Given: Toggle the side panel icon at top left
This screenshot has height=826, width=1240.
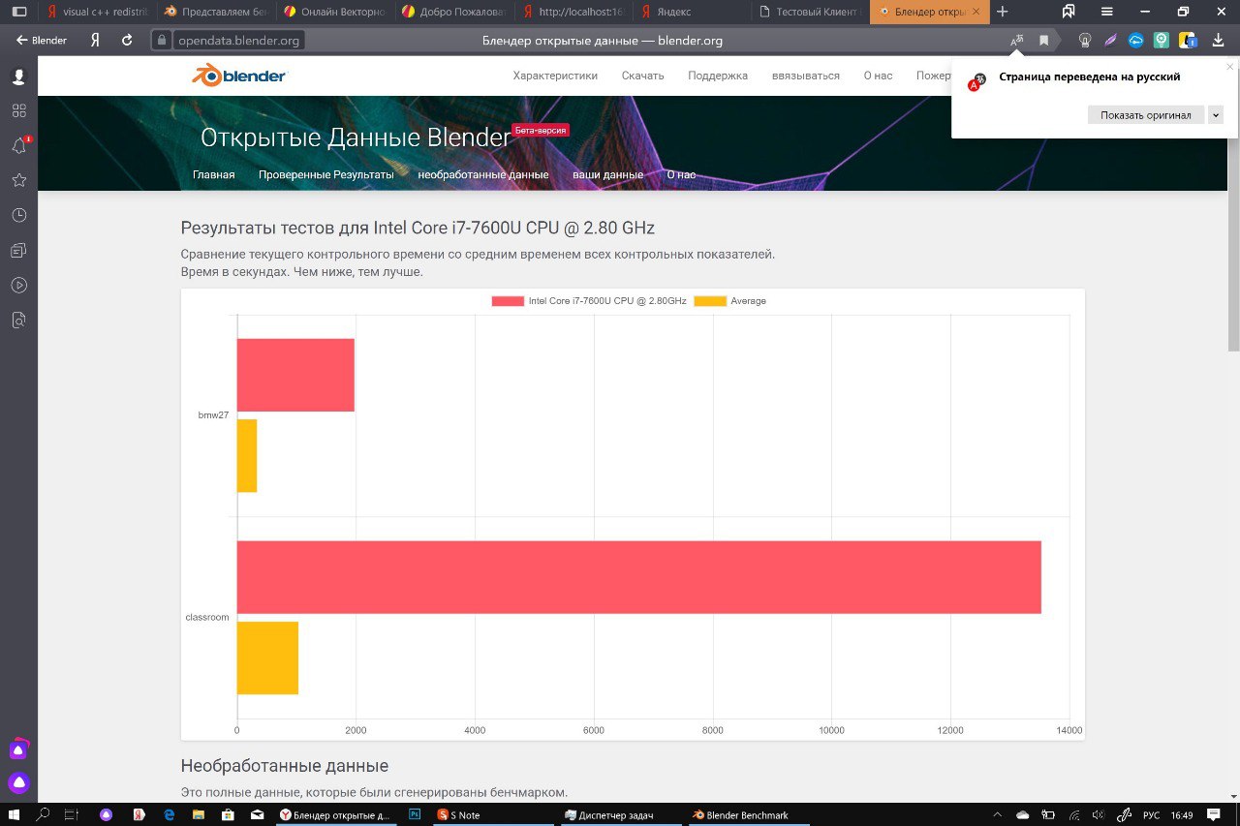Looking at the screenshot, I should (18, 12).
